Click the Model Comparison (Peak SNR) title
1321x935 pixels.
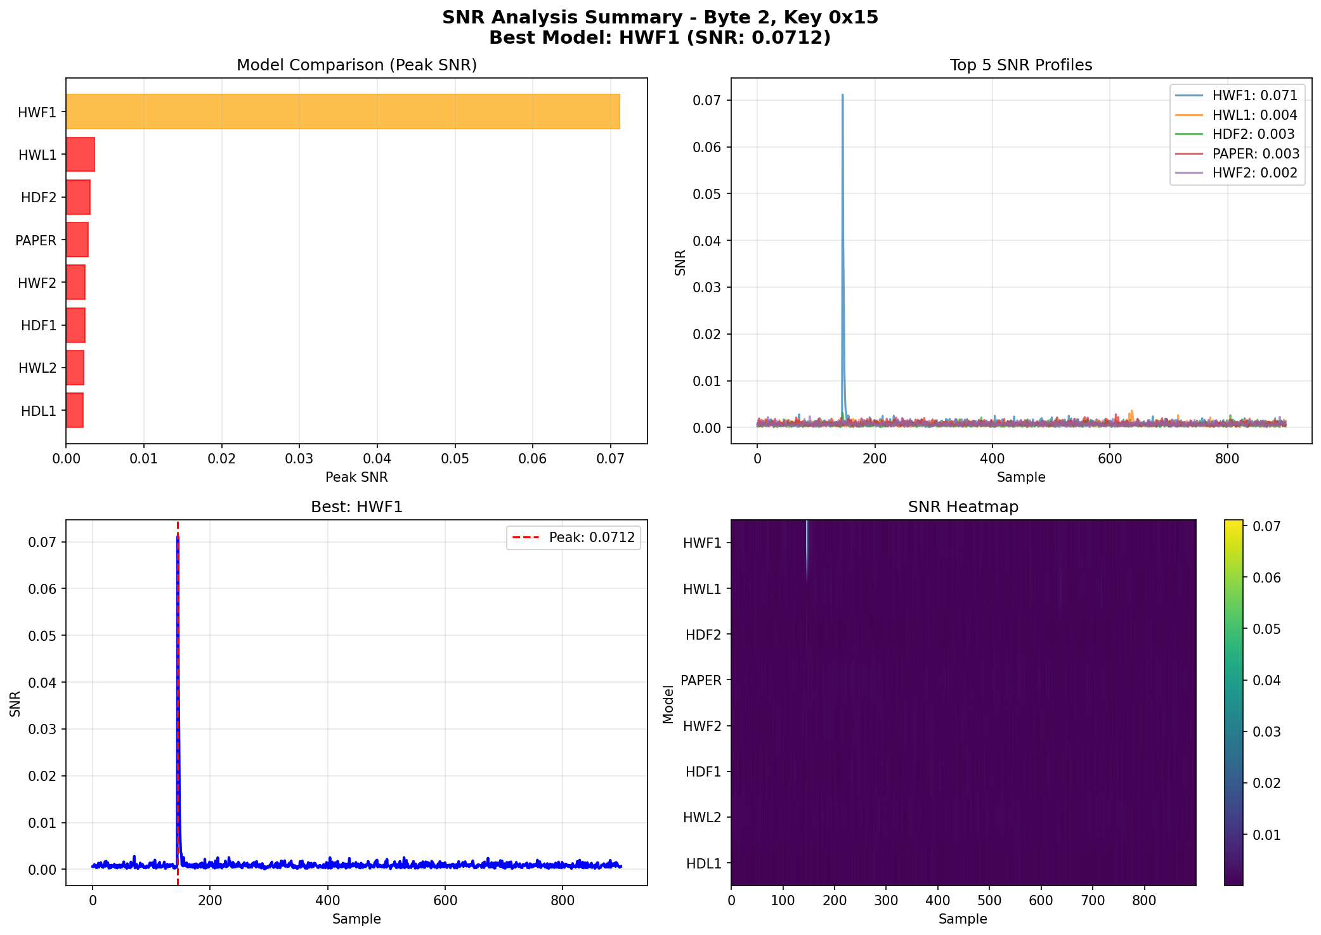pos(356,65)
